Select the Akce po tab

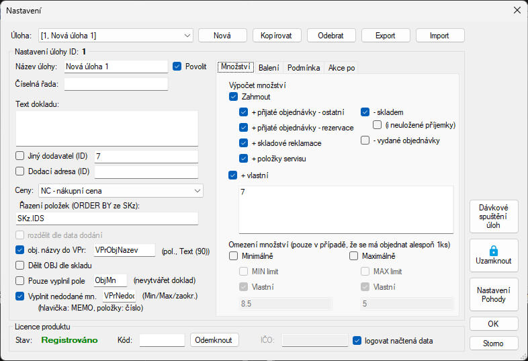[x=342, y=68]
